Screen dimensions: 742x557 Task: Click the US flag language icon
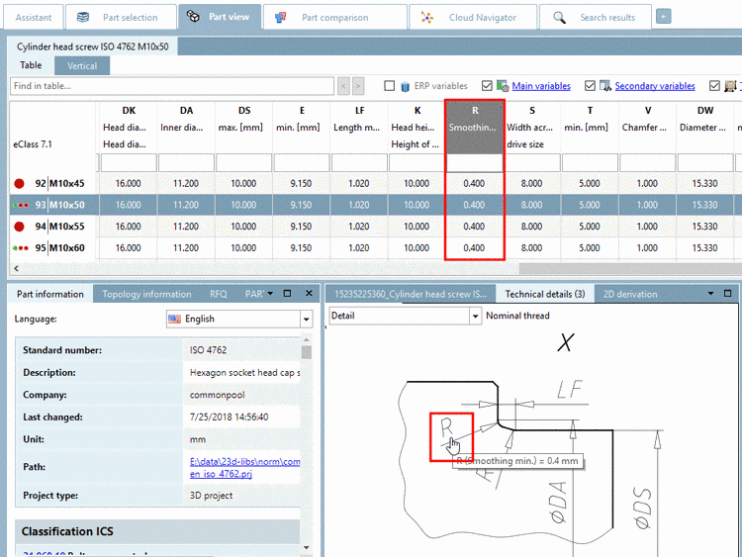pos(174,319)
